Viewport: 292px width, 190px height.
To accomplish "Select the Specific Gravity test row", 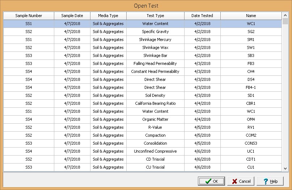I will [155, 32].
